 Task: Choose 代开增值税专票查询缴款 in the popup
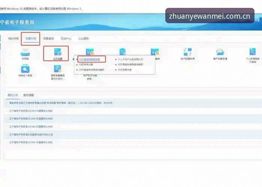[92, 70]
